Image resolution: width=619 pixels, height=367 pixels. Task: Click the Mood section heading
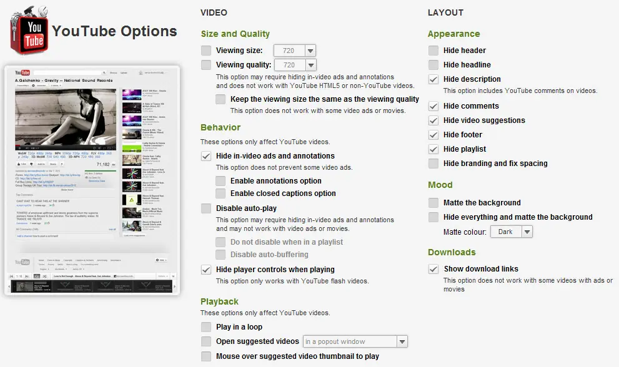(x=440, y=185)
